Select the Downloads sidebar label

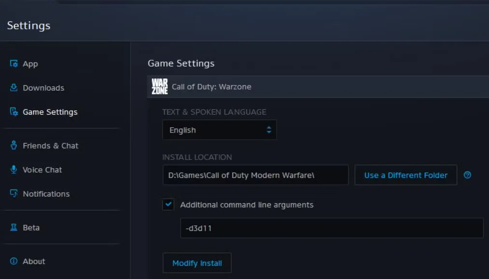tap(43, 88)
